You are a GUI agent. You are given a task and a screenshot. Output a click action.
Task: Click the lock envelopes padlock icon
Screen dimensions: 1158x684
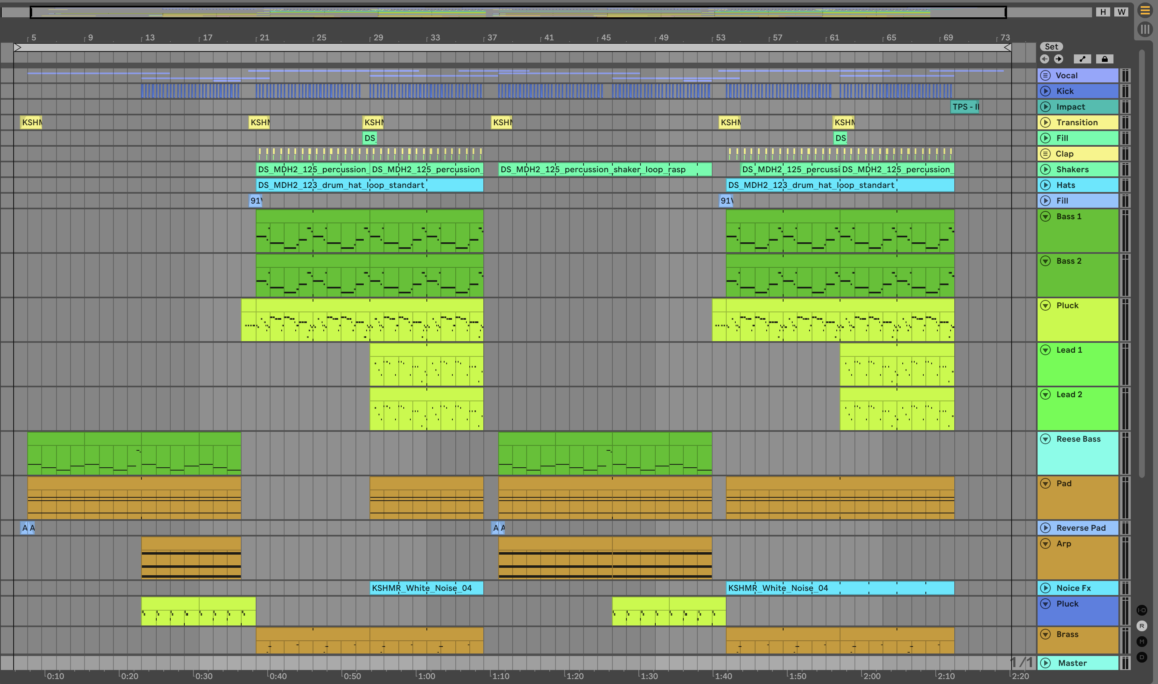tap(1104, 59)
